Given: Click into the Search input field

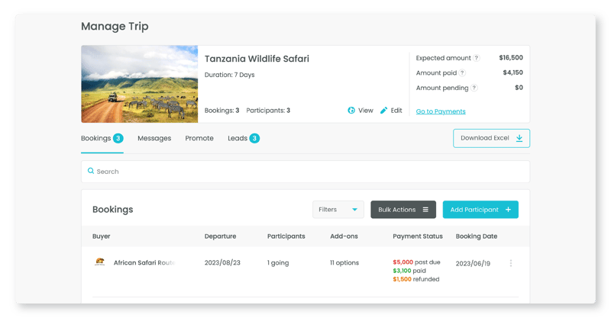Looking at the screenshot, I should (305, 172).
